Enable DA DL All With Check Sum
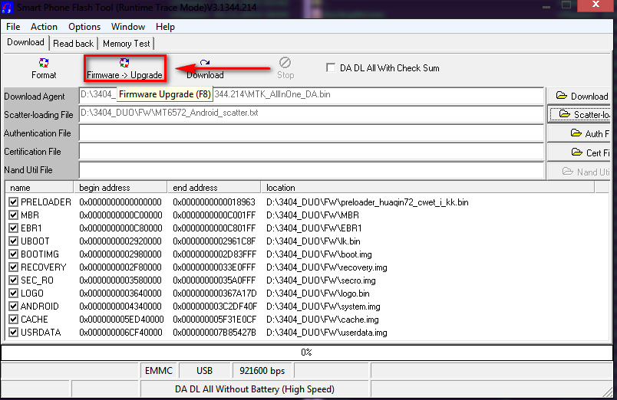This screenshot has width=617, height=400. pyautogui.click(x=331, y=67)
